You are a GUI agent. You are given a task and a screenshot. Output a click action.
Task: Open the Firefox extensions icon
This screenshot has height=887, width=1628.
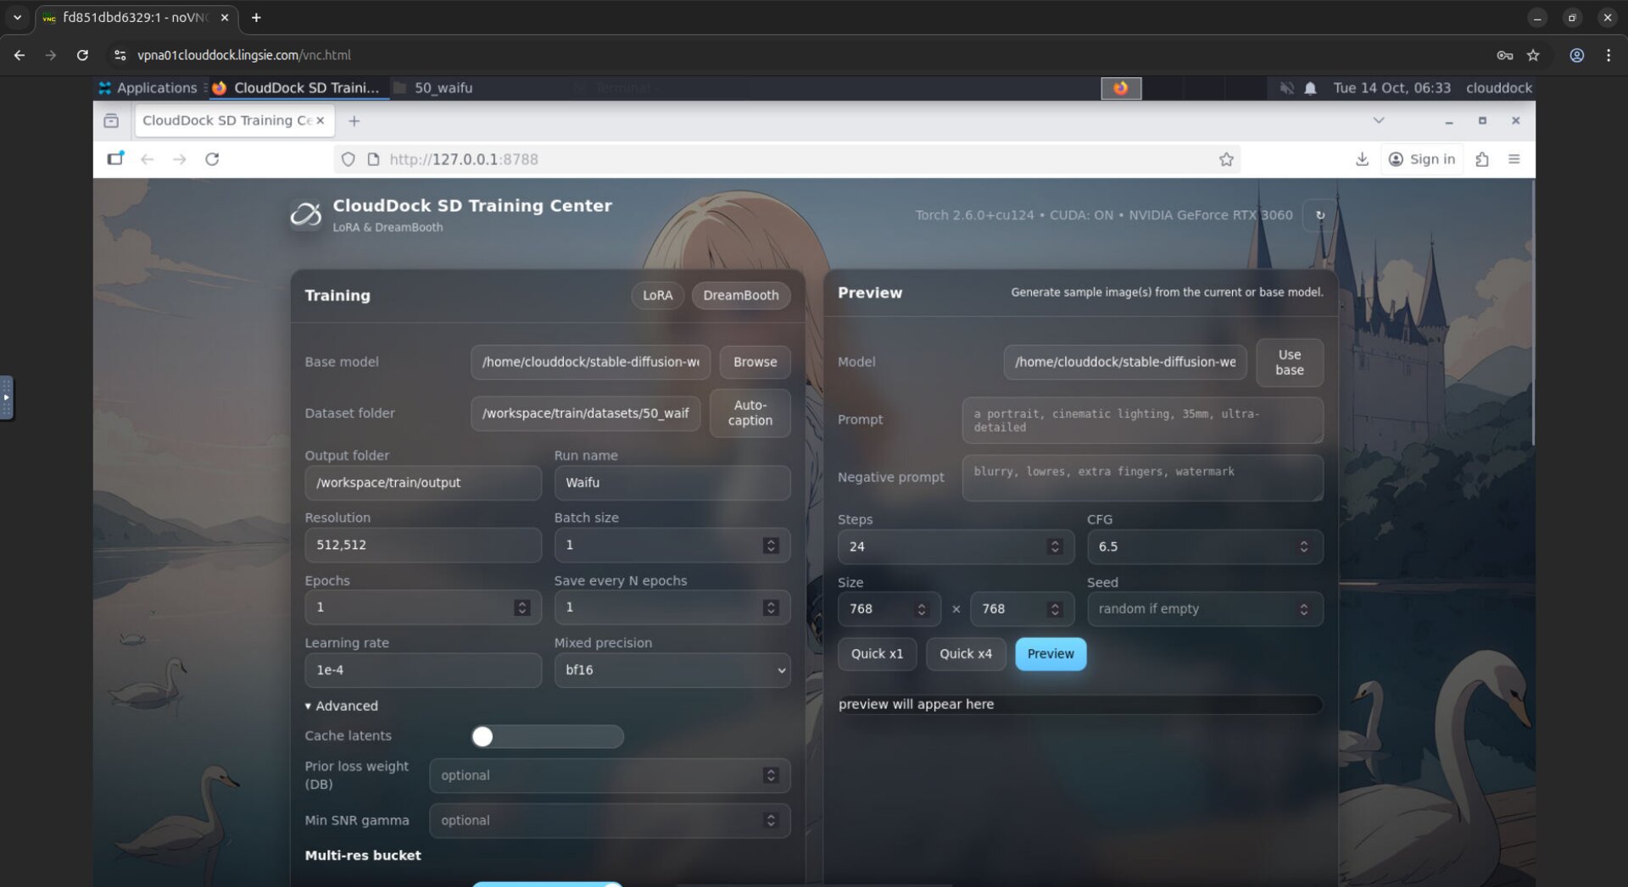(1481, 159)
